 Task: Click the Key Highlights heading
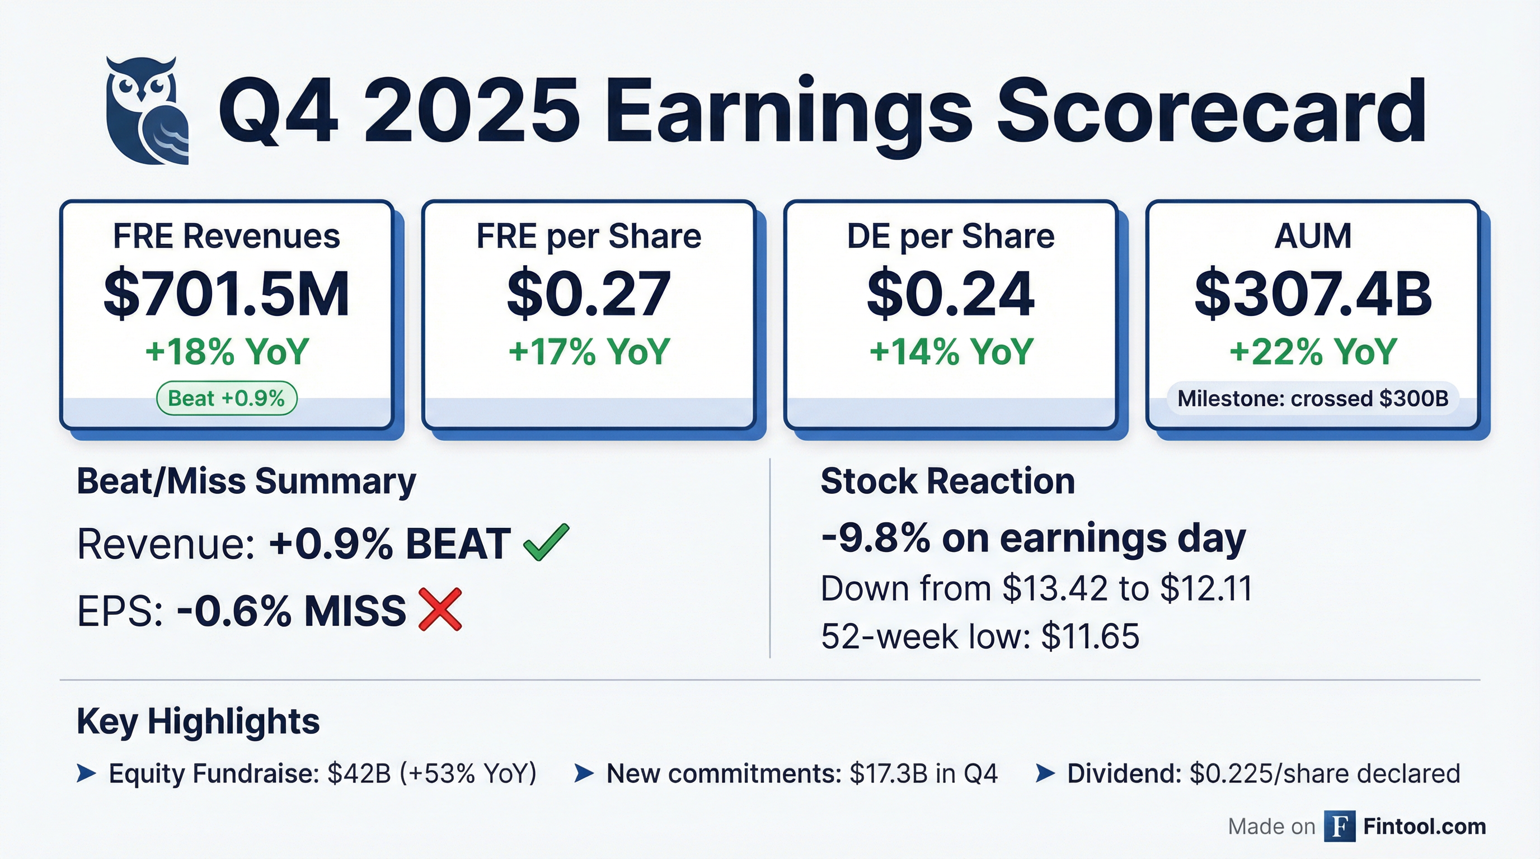pyautogui.click(x=199, y=721)
